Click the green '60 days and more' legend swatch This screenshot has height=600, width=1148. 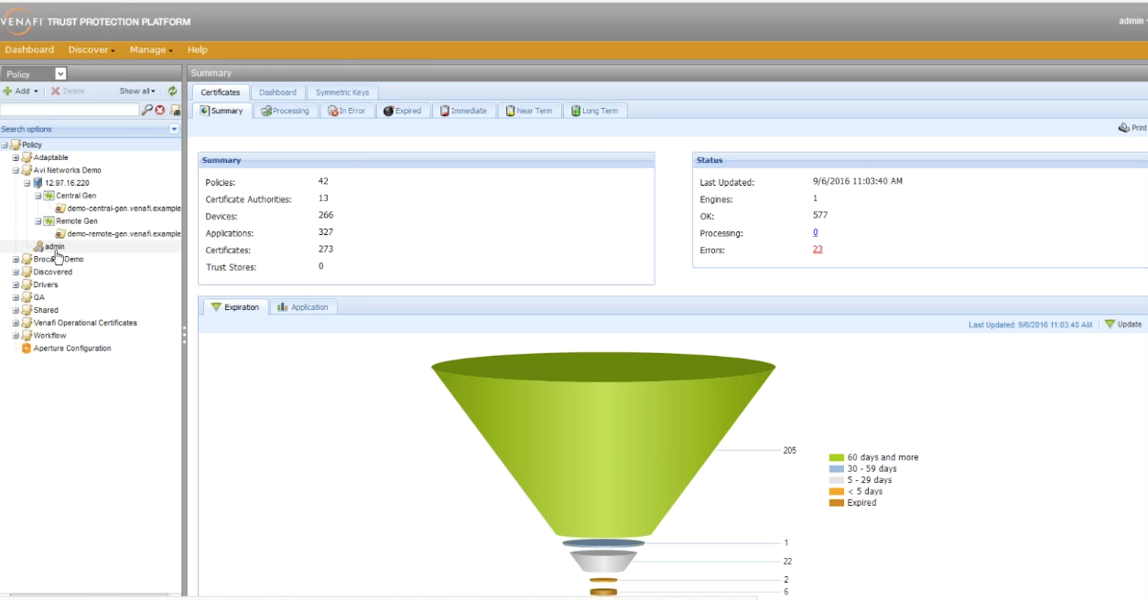point(836,457)
